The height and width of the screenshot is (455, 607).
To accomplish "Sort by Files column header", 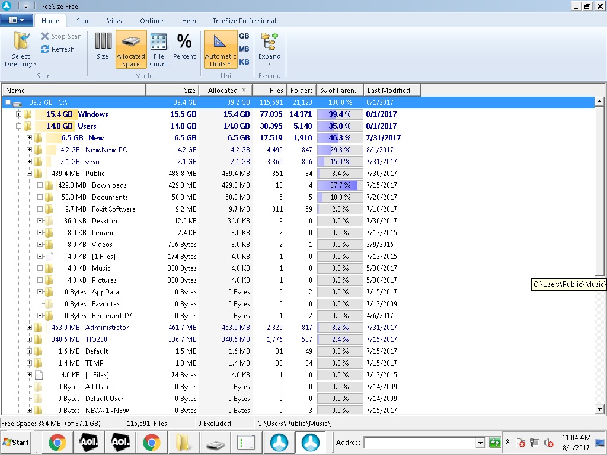I will [270, 90].
